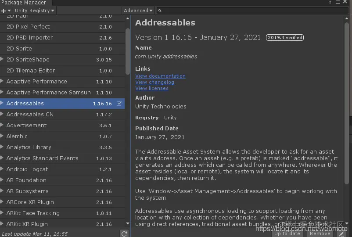Screen dimensions: 352x237
Task: Select the 2D Pixel Perfect package
Action: click(62, 27)
